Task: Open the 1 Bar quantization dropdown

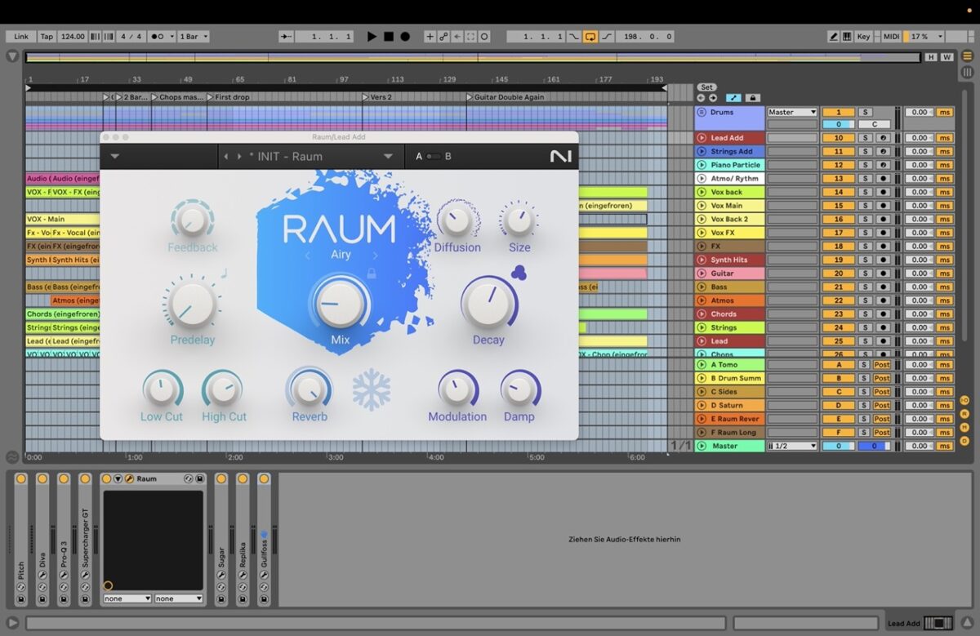Action: tap(193, 36)
